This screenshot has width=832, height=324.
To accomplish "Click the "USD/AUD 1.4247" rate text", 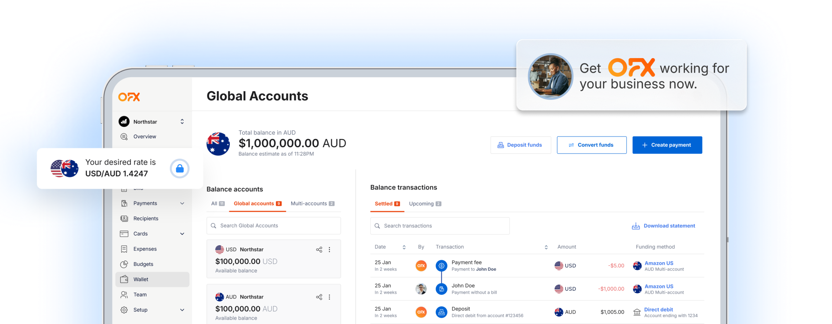I will pyautogui.click(x=116, y=174).
